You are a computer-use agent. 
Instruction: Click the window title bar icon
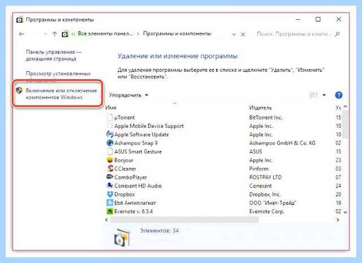coord(20,20)
